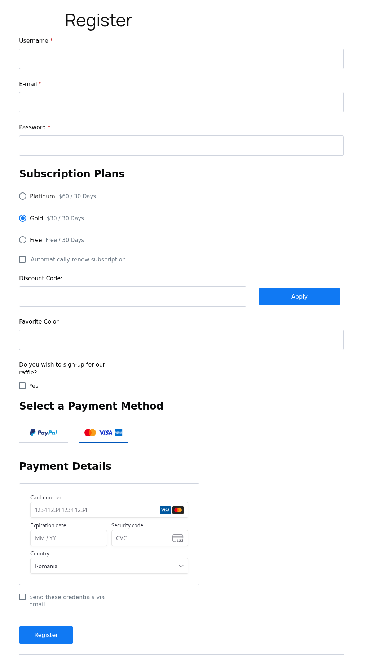Check Yes to sign up for the raffle
366x667 pixels.
(x=22, y=386)
